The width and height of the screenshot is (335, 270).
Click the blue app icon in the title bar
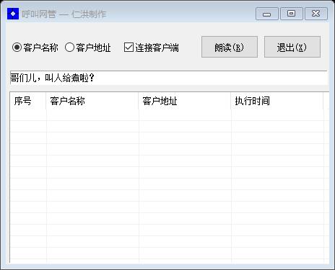13,14
